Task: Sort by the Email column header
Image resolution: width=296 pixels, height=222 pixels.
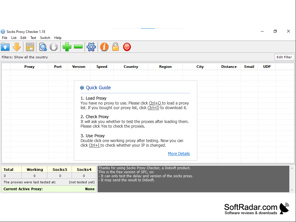Action: click(x=249, y=67)
